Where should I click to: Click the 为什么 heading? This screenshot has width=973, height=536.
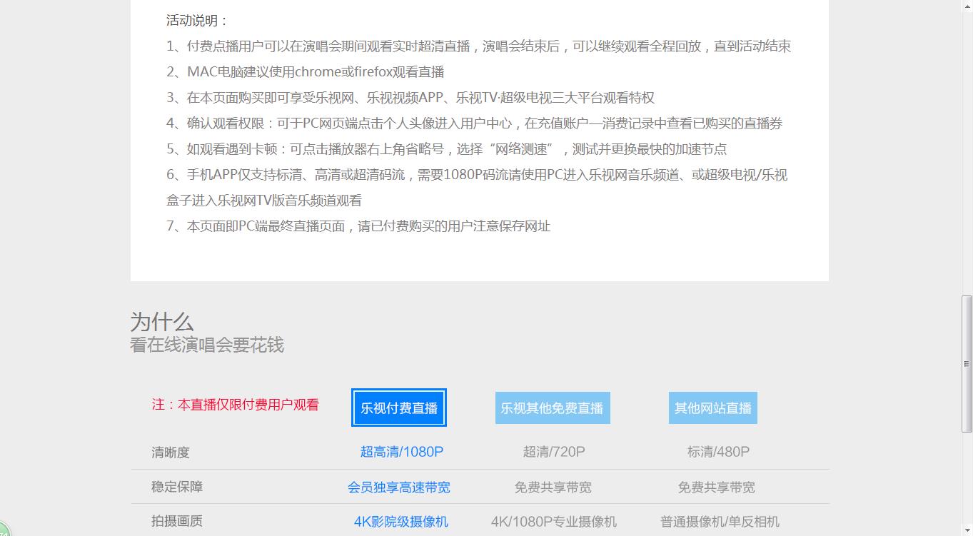point(162,322)
